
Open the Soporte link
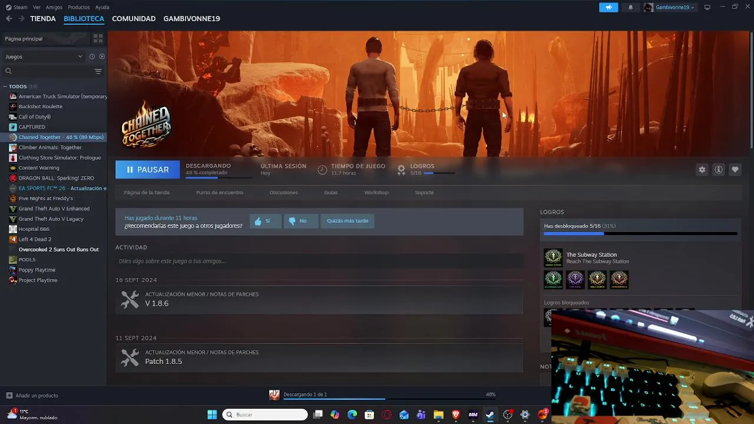pyautogui.click(x=424, y=193)
